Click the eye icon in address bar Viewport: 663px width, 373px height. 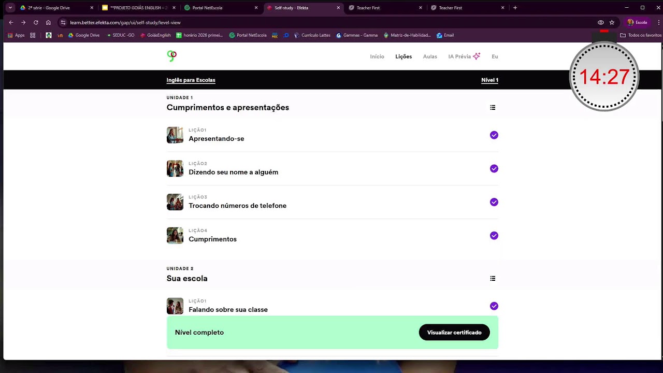[x=601, y=23]
